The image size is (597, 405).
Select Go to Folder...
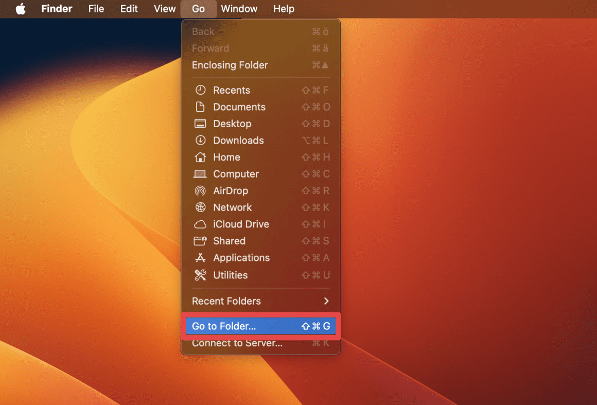pos(224,326)
